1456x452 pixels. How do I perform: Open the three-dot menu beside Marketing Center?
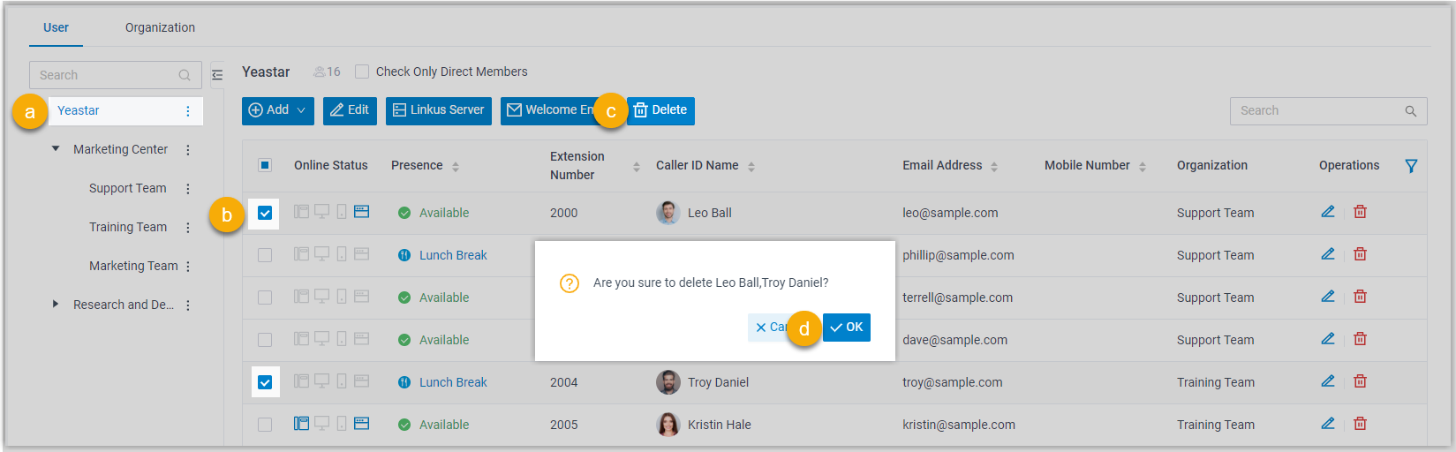(188, 150)
